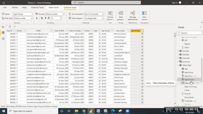Open the Gender column filter dropdown
Image resolution: width=203 pixels, height=114 pixels.
25,31
